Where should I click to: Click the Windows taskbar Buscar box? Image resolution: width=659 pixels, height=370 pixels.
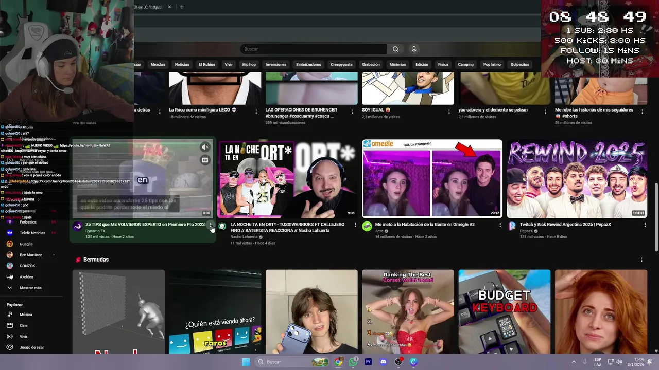pos(292,362)
